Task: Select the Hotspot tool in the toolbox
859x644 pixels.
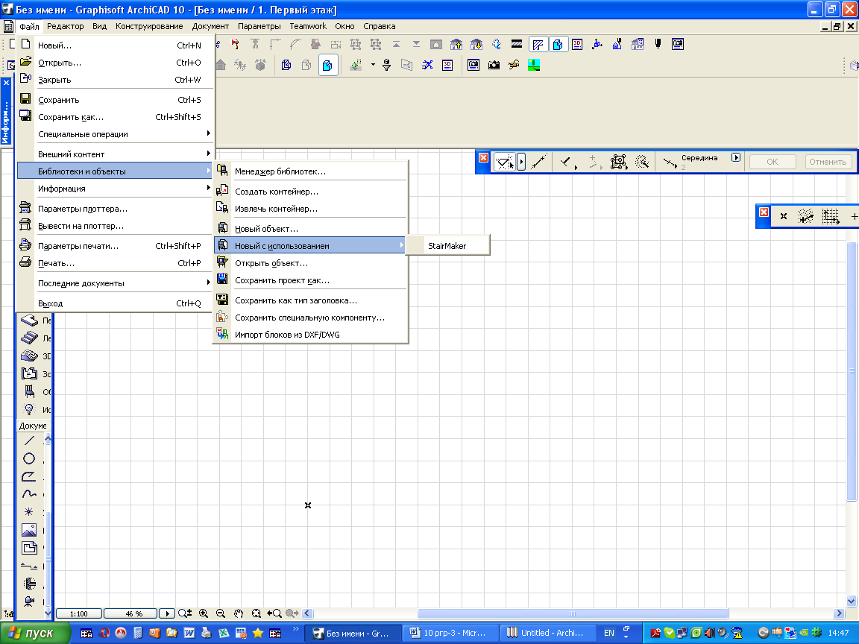Action: pos(29,512)
